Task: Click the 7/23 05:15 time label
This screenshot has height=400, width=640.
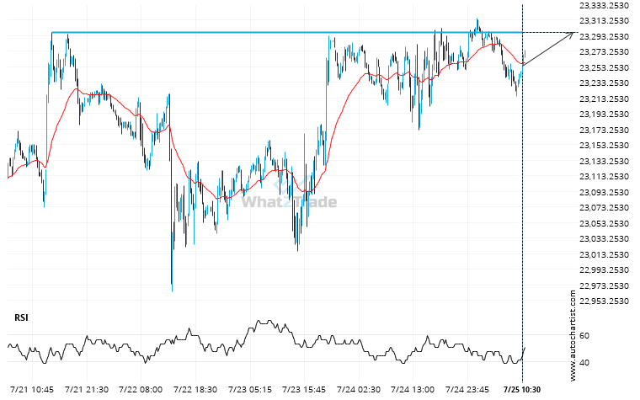Action: point(250,390)
